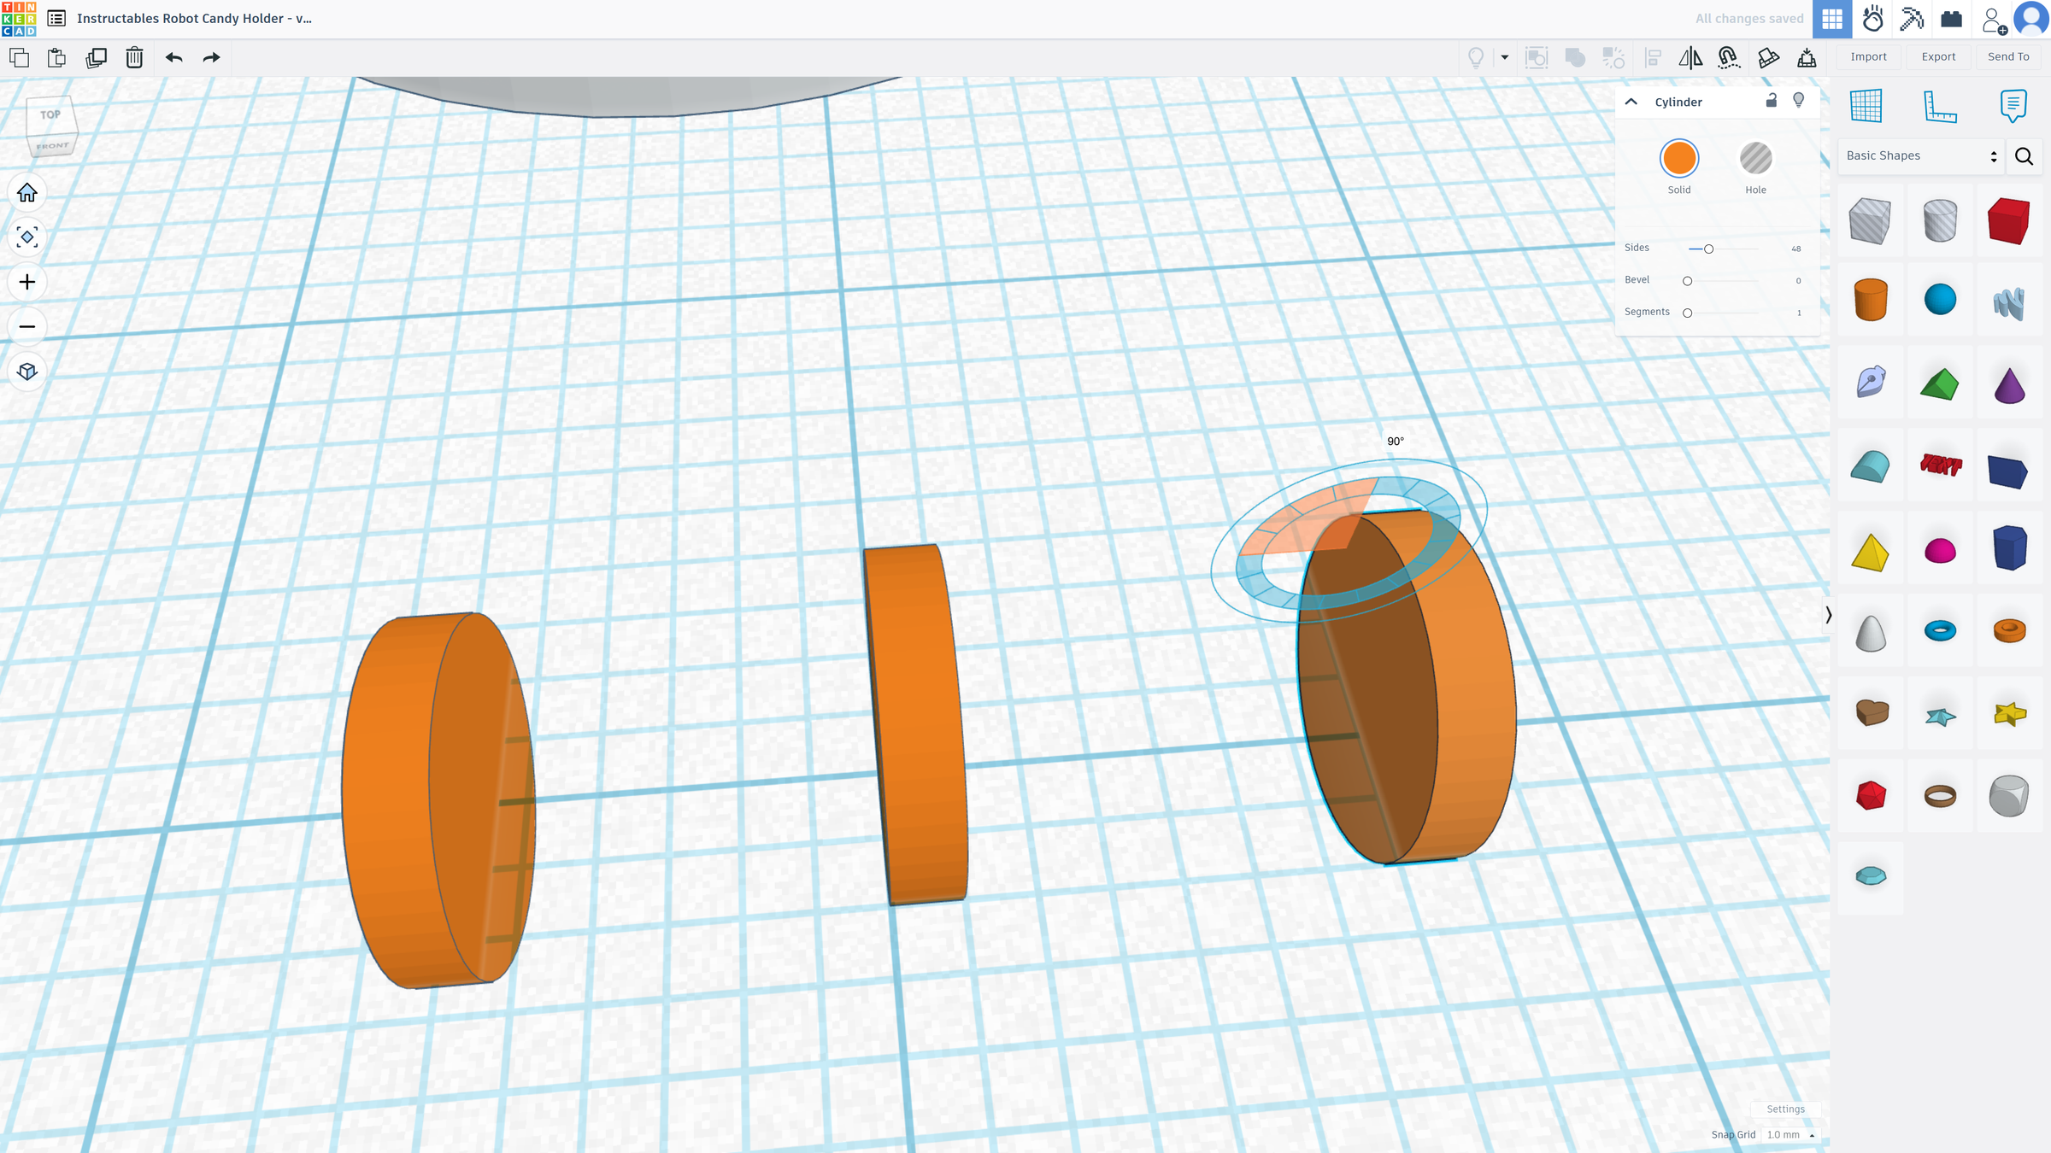This screenshot has height=1153, width=2051.
Task: Open the visibility dropdown arrow
Action: (x=1505, y=57)
